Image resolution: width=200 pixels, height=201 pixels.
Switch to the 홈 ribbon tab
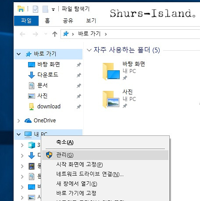(47, 21)
